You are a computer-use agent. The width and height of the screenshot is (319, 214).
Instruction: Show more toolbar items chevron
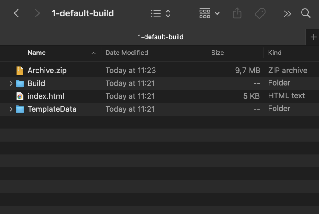point(287,13)
